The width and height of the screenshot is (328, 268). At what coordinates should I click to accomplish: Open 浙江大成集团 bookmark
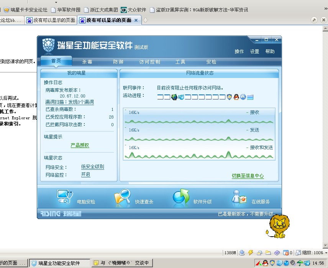coord(101,10)
